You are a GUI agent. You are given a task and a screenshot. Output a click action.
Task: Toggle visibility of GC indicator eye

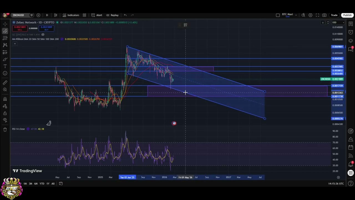click(43, 34)
